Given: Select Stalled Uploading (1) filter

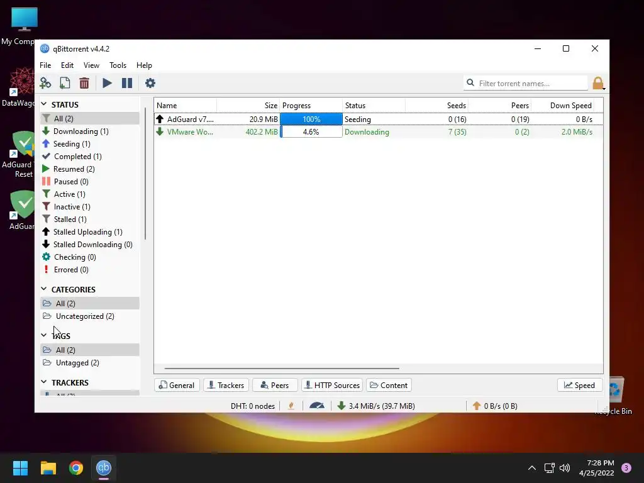Looking at the screenshot, I should 88,232.
